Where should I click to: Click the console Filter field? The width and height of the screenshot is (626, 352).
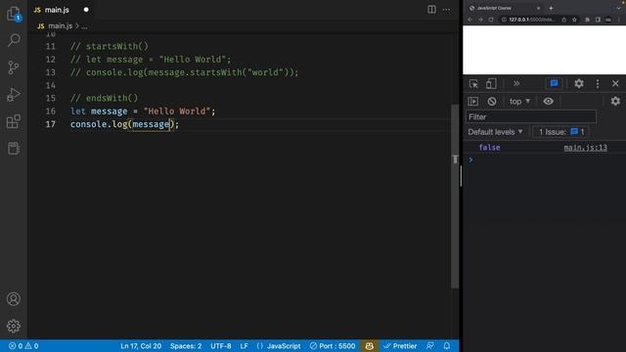(531, 117)
